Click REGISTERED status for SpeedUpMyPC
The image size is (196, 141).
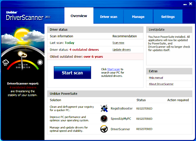click(144, 119)
